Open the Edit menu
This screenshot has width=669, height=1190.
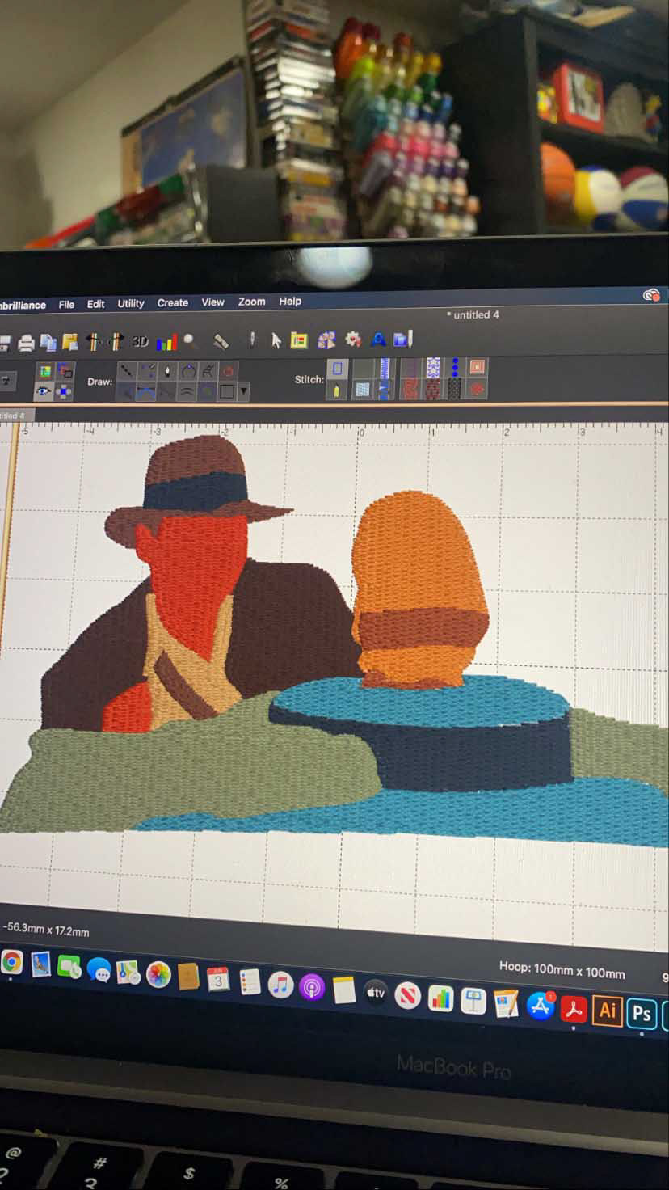[x=96, y=304]
